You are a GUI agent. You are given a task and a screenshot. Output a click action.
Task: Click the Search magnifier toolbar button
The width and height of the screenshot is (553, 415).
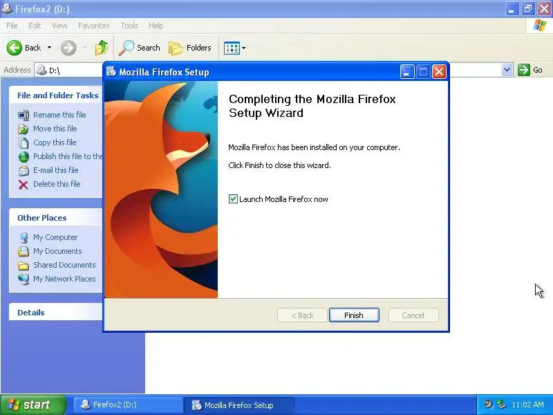pos(139,48)
